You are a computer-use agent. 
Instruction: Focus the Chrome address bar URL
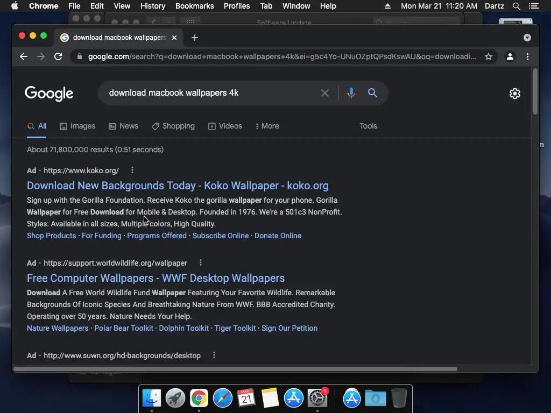pos(282,56)
